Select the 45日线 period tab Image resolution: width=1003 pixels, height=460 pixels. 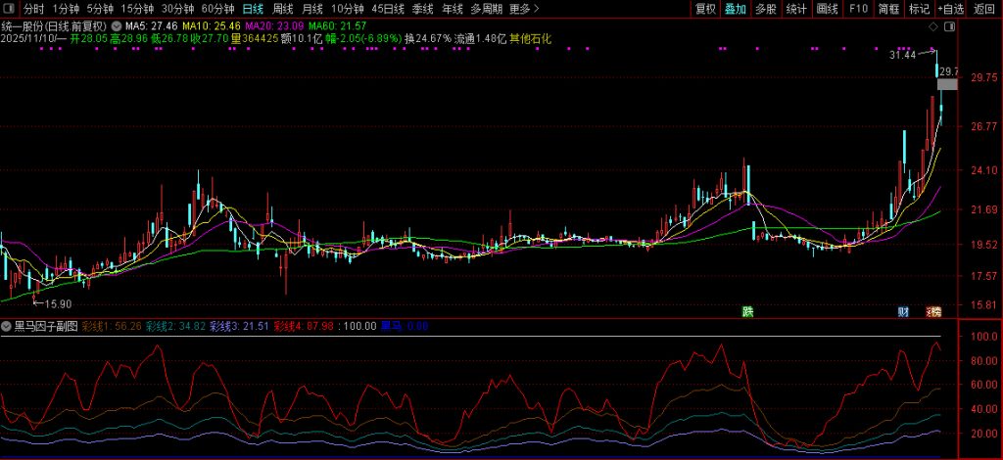click(x=388, y=9)
